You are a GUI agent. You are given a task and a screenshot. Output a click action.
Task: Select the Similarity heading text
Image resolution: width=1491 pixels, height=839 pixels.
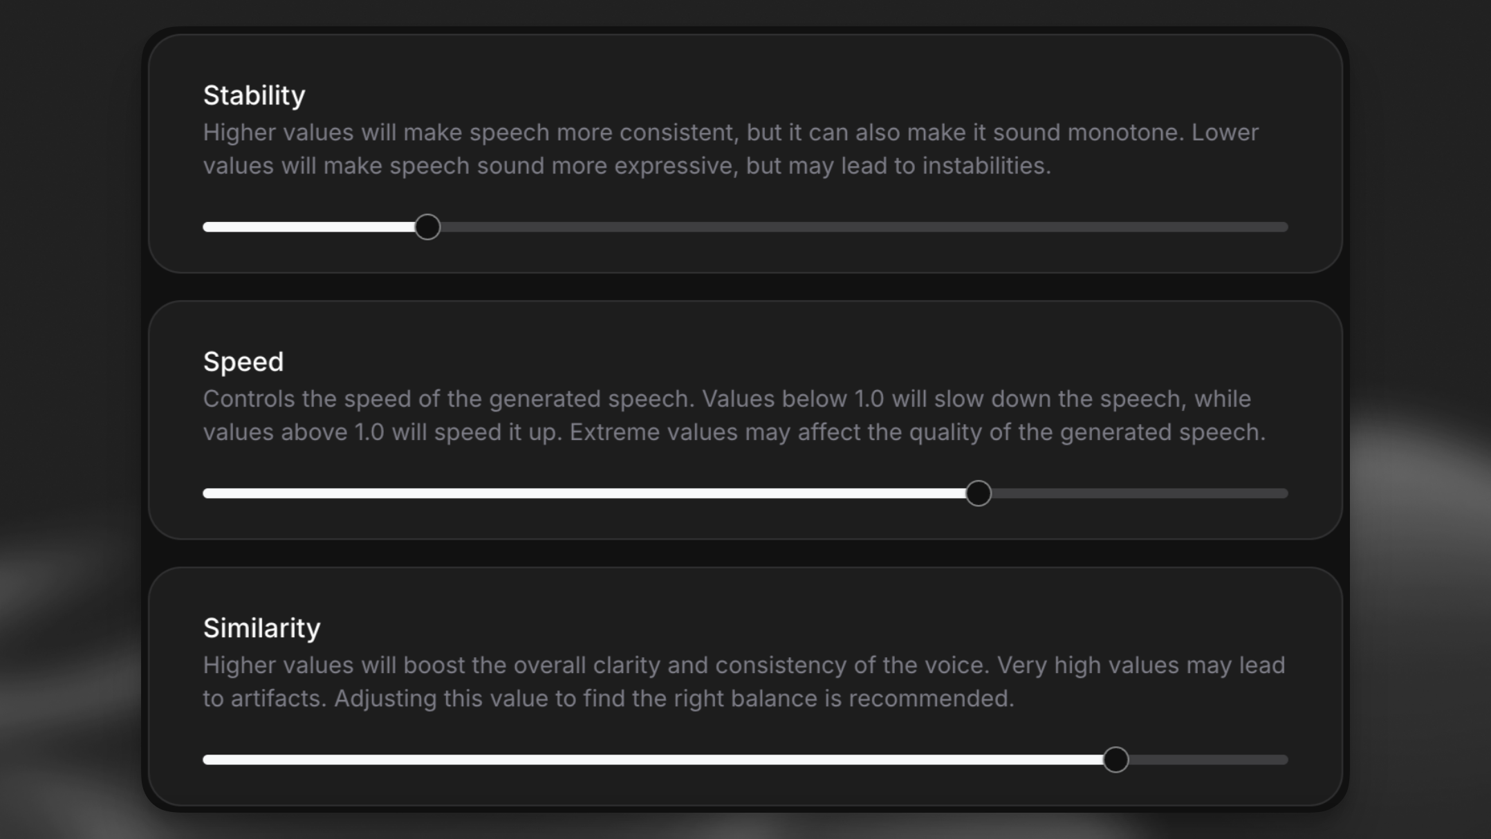click(x=261, y=628)
